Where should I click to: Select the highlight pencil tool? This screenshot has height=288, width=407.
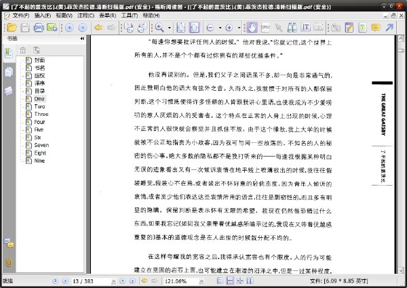349,27
